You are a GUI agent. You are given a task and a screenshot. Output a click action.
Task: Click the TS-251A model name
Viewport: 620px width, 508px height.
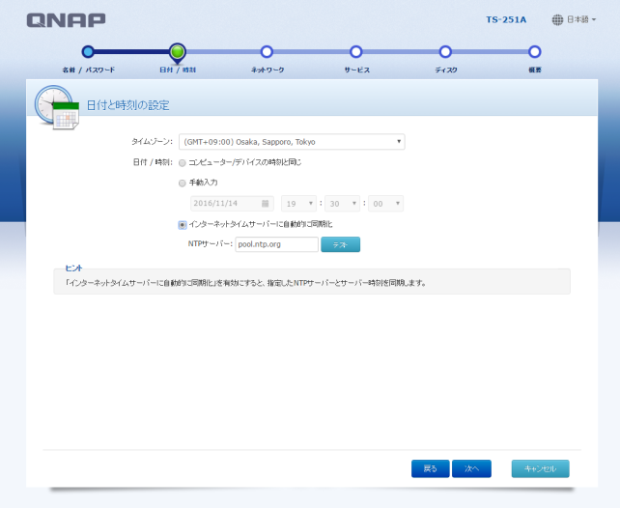coord(506,19)
